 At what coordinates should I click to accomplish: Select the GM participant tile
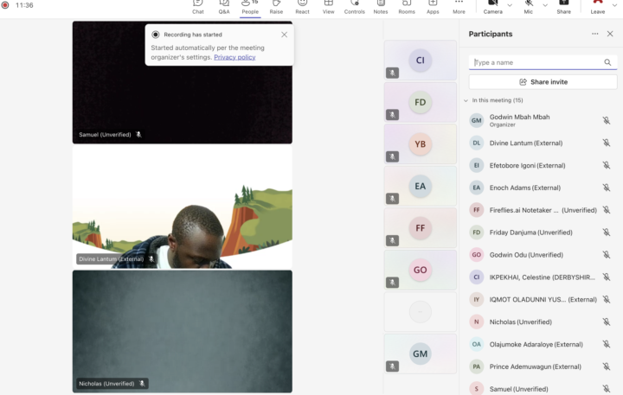[421, 354]
